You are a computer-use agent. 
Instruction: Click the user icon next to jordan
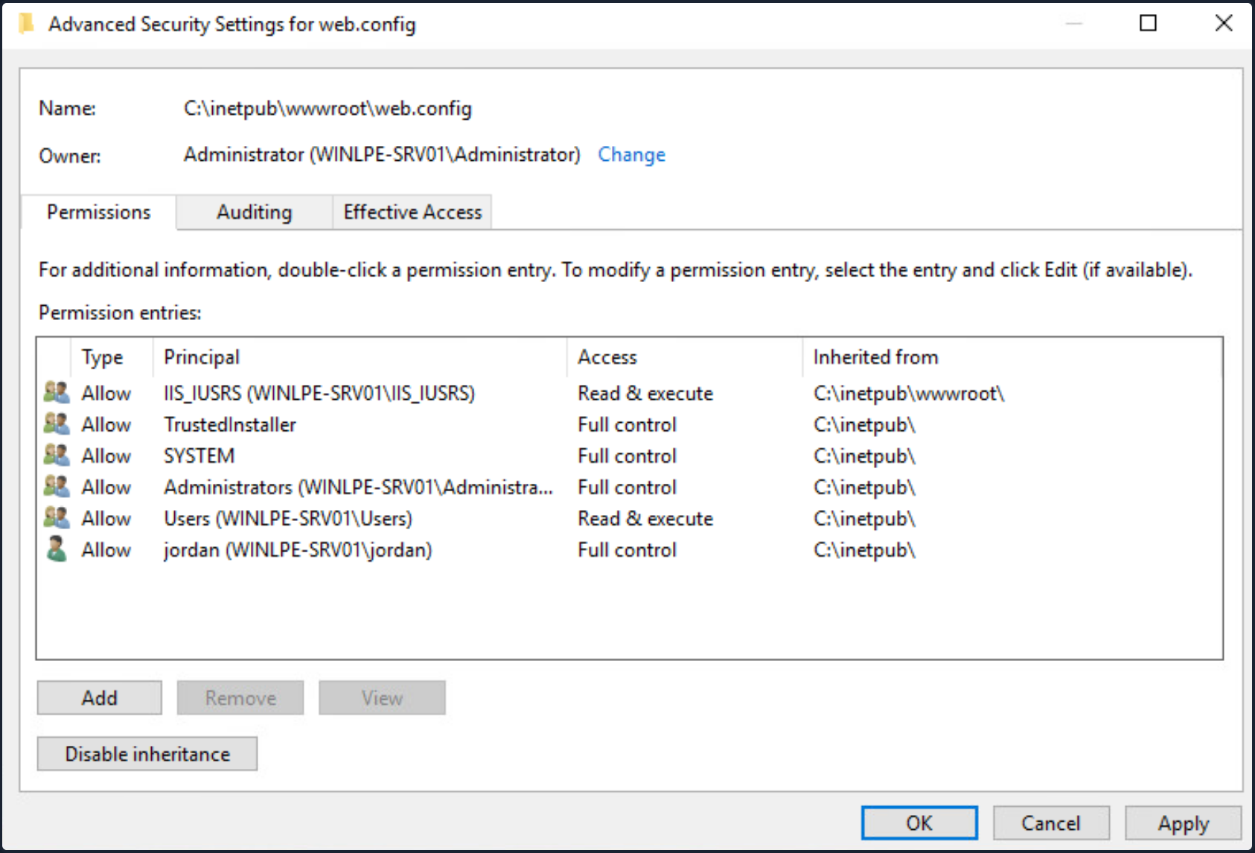55,549
